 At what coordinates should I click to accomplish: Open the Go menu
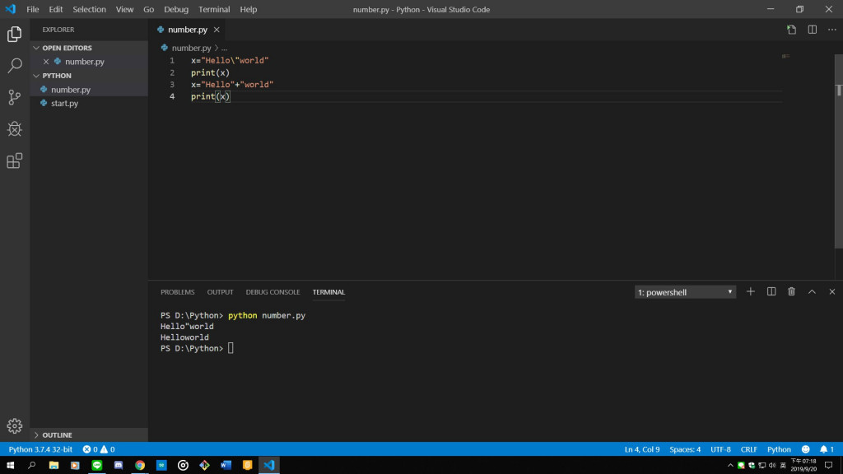click(x=148, y=9)
